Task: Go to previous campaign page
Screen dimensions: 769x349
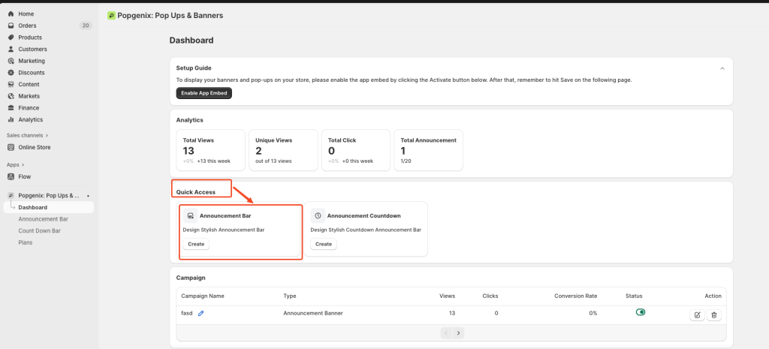Action: pos(446,332)
